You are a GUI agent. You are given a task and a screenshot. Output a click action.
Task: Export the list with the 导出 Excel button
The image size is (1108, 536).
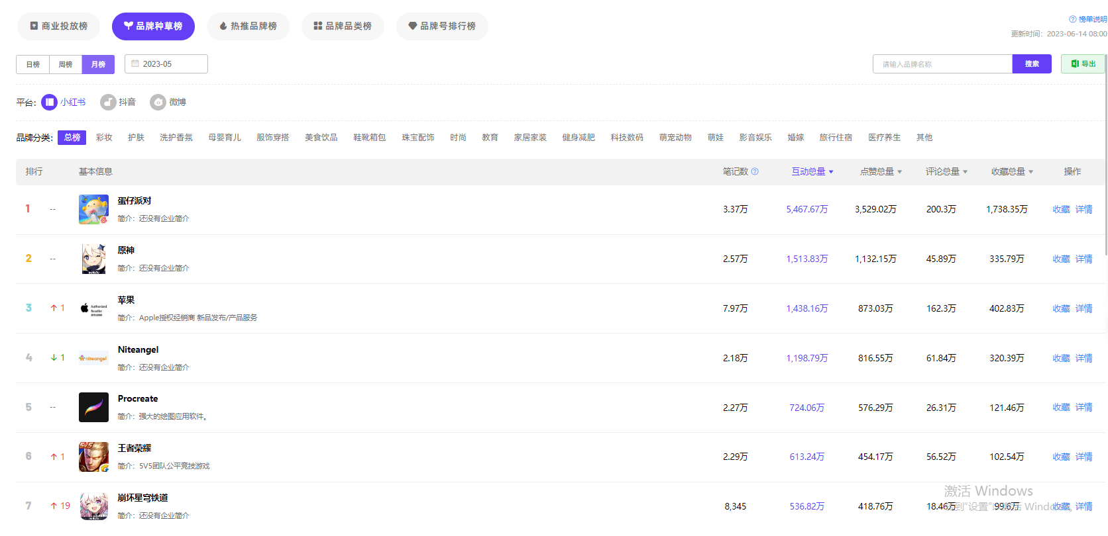click(1083, 64)
